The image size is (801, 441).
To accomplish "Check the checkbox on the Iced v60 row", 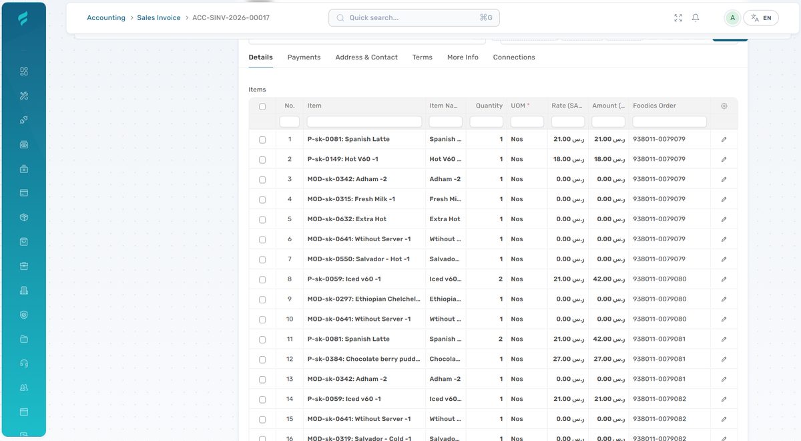I will [262, 279].
